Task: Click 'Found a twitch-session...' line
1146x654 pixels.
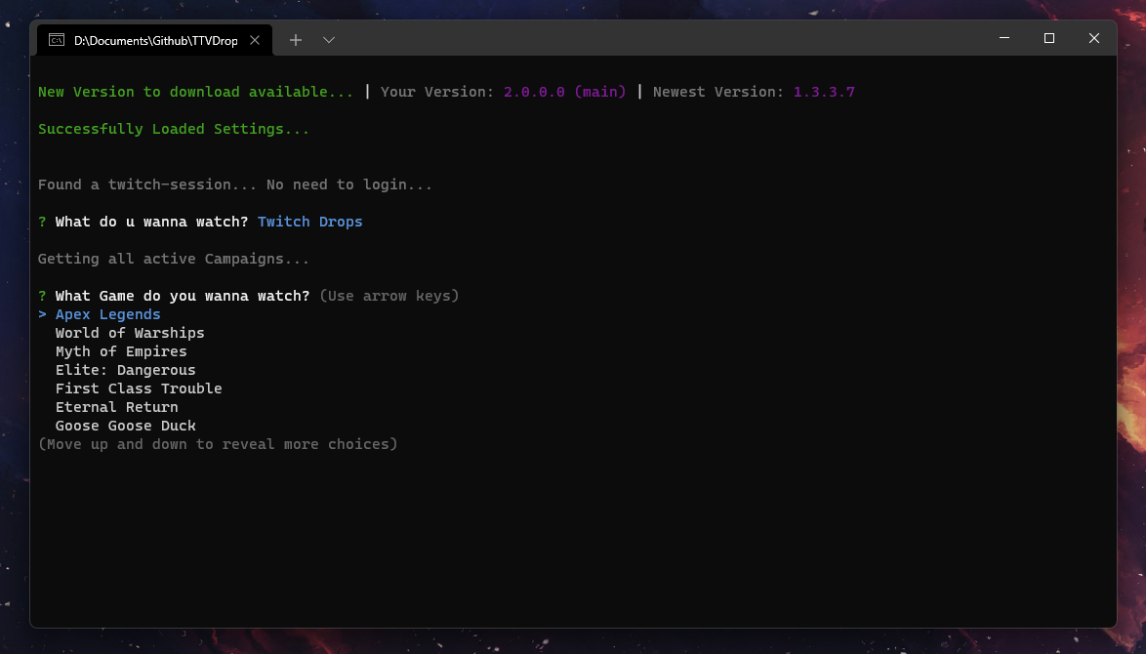Action: (234, 184)
